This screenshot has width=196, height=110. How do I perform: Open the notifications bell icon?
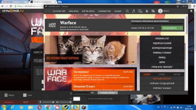147,11
